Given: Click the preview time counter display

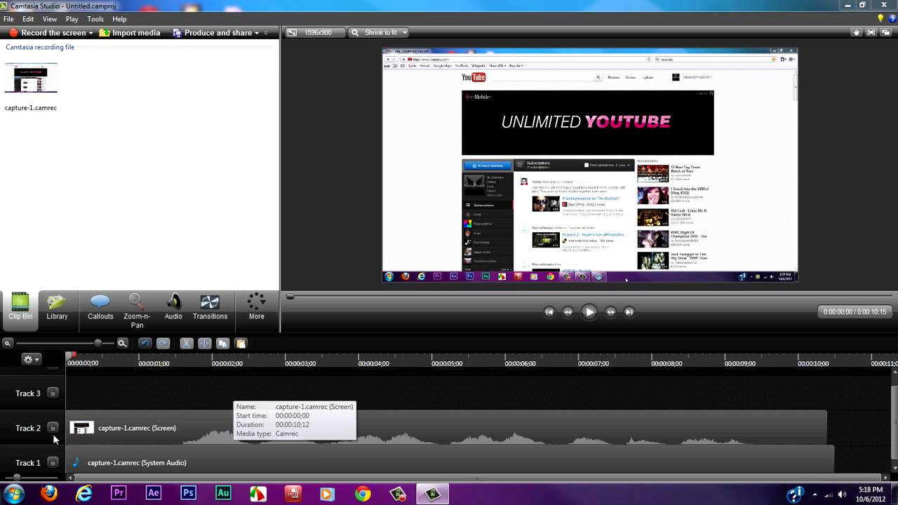Looking at the screenshot, I should coord(855,311).
